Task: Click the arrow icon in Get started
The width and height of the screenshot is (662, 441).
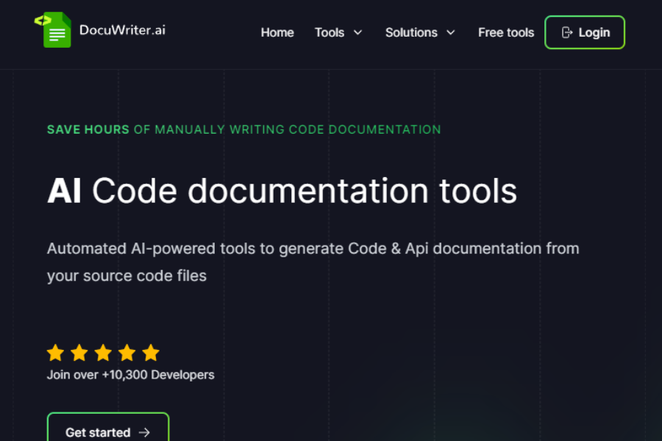Action: coord(144,433)
